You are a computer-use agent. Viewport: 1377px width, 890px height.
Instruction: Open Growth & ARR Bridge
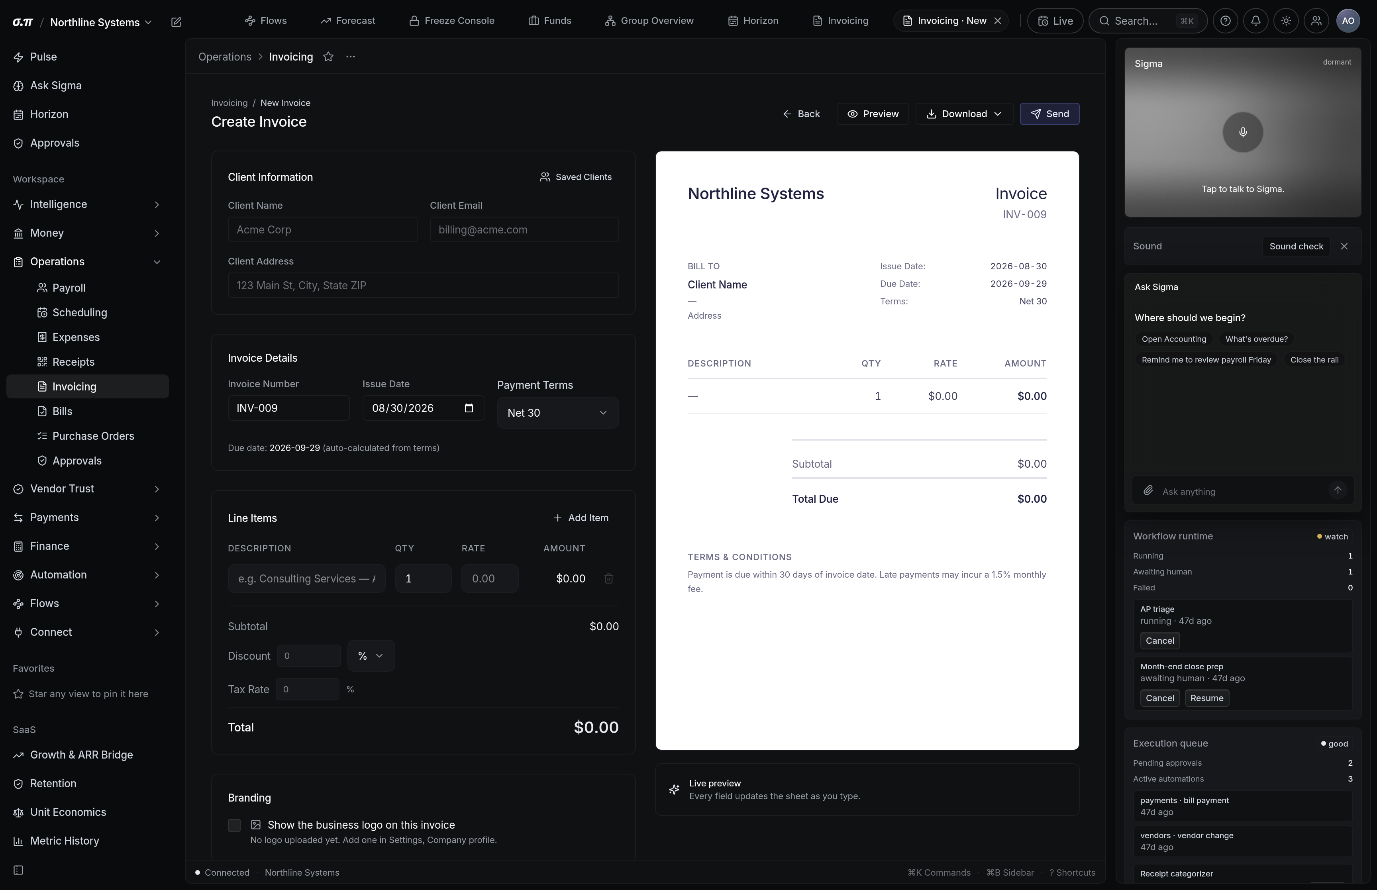(87, 755)
